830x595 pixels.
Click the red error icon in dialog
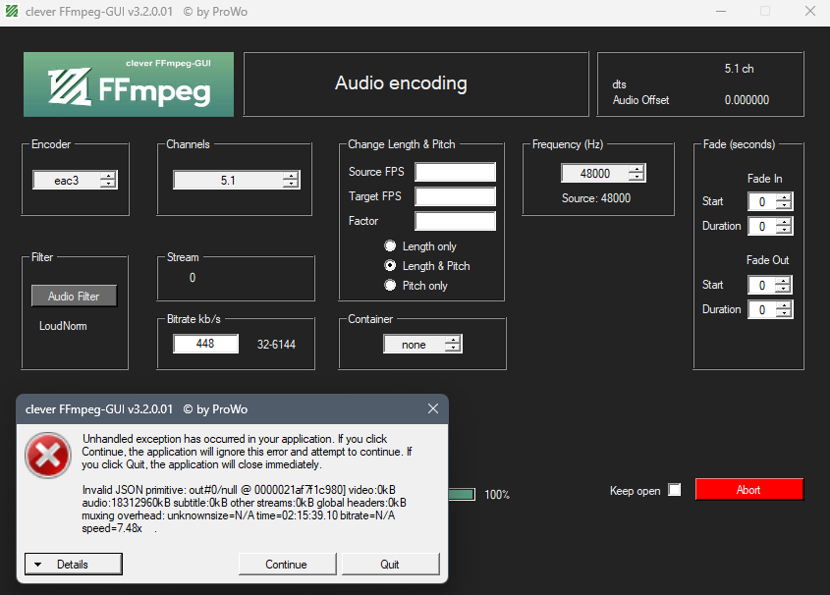[48, 456]
